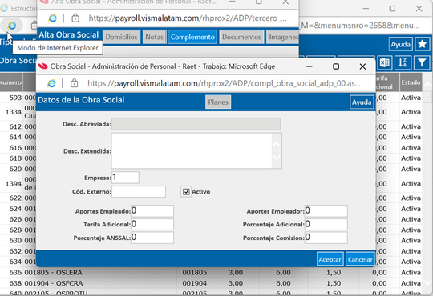Click the Empresa input field
Image resolution: width=433 pixels, height=296 pixels.
pyautogui.click(x=125, y=178)
